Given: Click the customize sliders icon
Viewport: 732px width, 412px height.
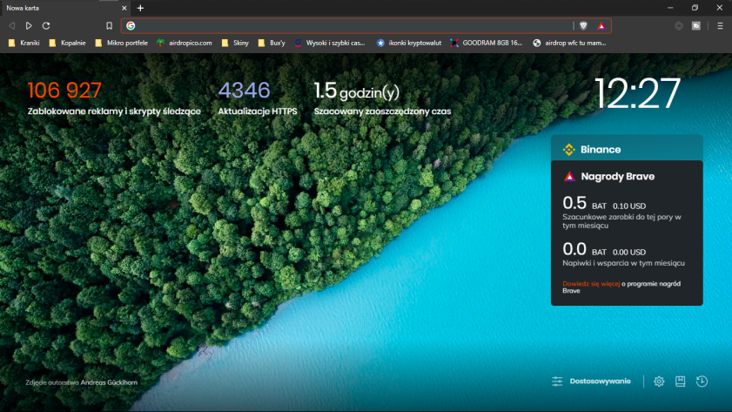Looking at the screenshot, I should pyautogui.click(x=557, y=382).
